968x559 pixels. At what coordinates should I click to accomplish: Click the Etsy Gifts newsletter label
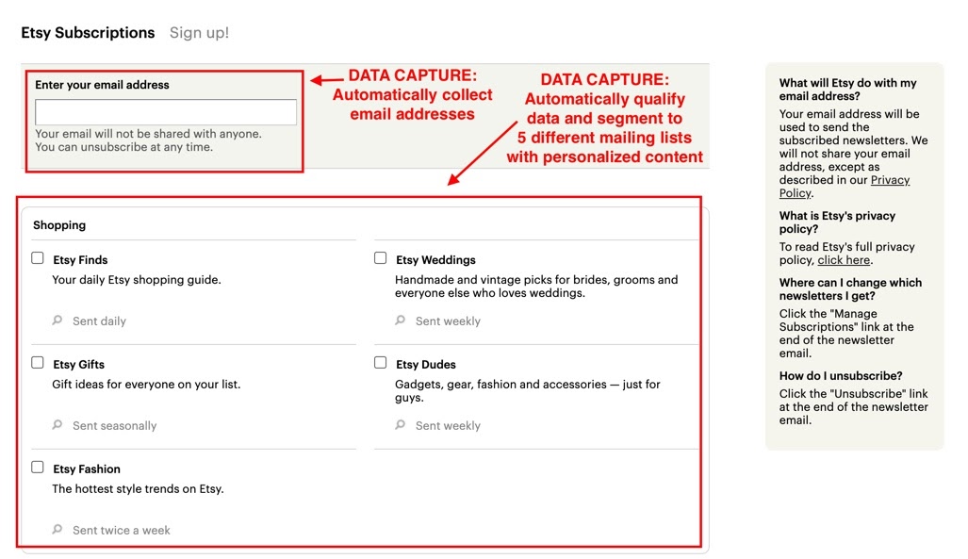point(79,365)
